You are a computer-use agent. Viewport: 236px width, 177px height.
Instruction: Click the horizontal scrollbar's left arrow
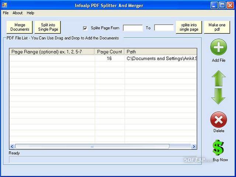12,146
